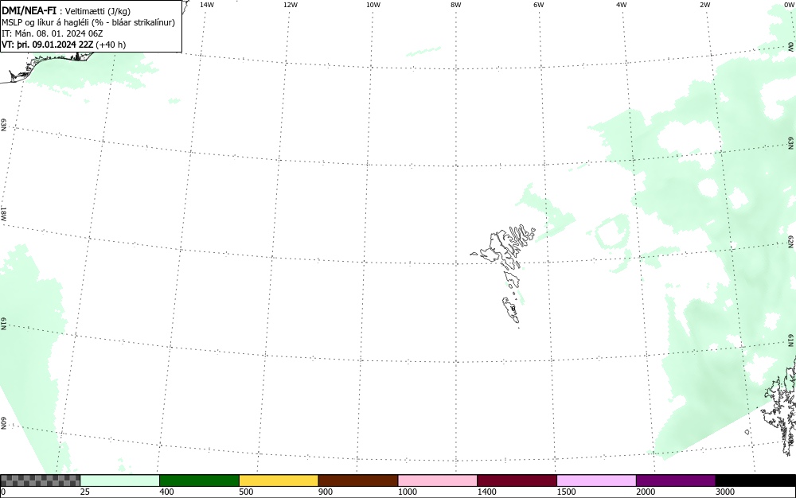The height and width of the screenshot is (498, 796).
Task: Click the rotated 18W label
Action: coord(3,213)
